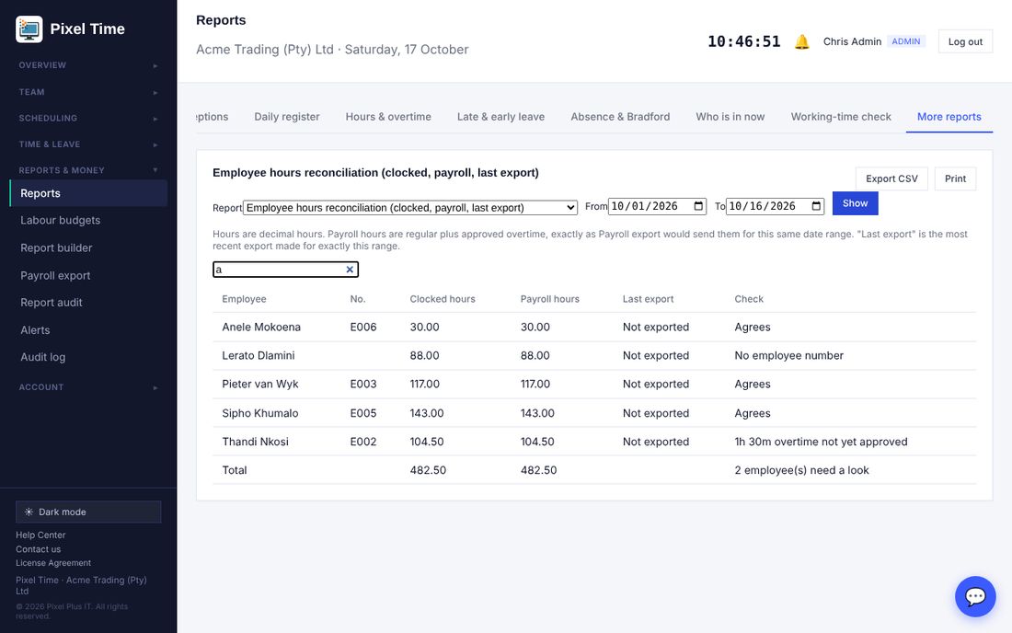Open the Contact us link
The height and width of the screenshot is (633, 1012).
38,549
